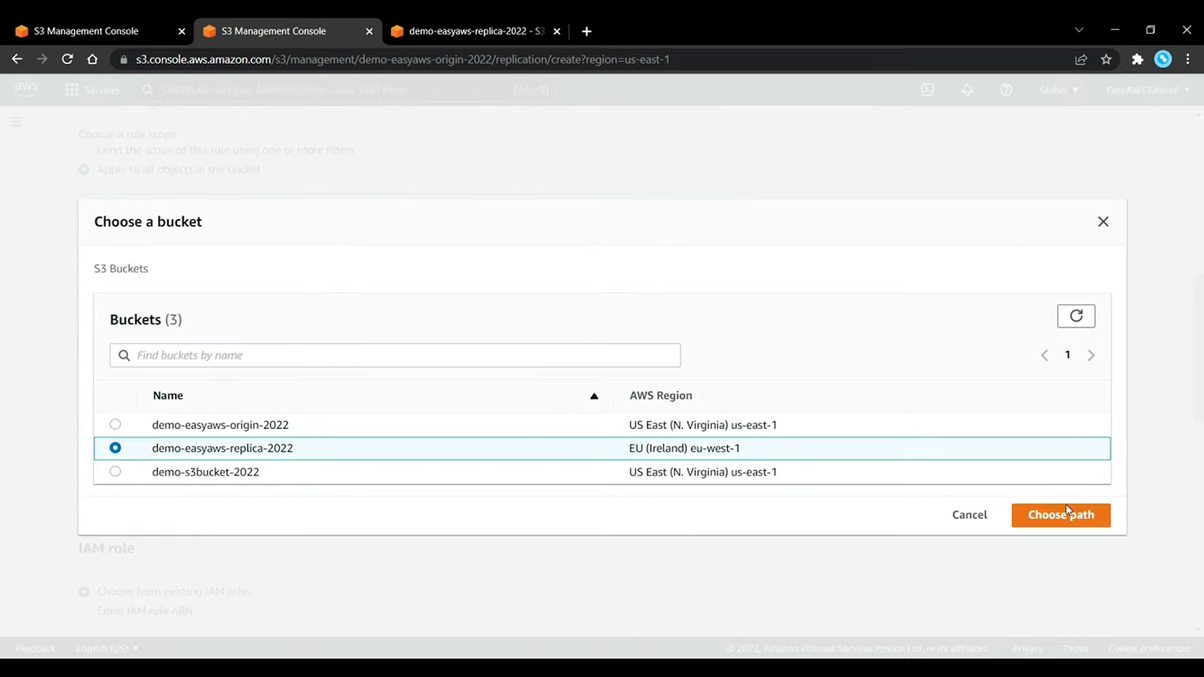
Task: Expand the EasyAWSTutorial account dropdown
Action: [x=1148, y=90]
